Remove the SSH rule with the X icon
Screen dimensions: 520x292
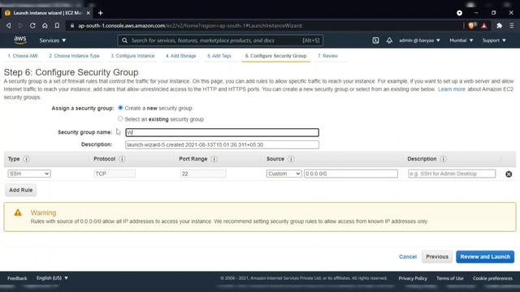[x=509, y=174]
